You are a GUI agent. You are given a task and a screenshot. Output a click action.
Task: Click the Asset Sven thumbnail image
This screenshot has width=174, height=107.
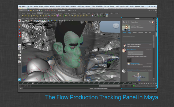click(x=126, y=28)
